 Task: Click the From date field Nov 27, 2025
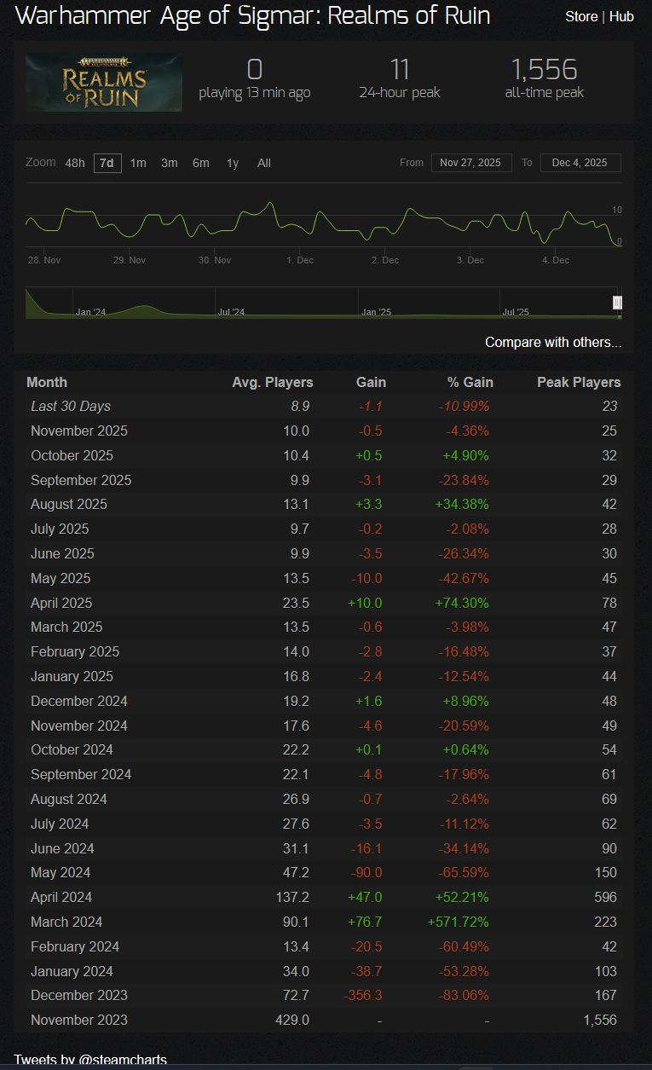[x=471, y=163]
